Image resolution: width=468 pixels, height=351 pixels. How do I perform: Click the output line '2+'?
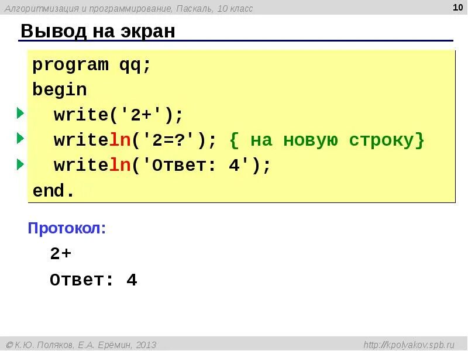click(x=61, y=254)
